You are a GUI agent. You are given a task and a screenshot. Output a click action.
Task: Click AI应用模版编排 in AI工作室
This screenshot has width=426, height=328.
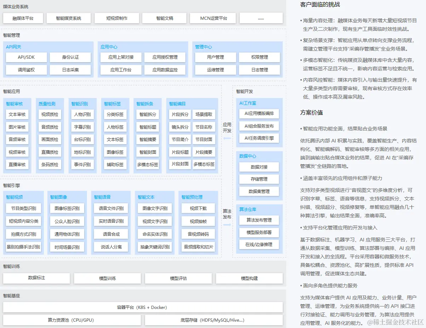coord(258,113)
